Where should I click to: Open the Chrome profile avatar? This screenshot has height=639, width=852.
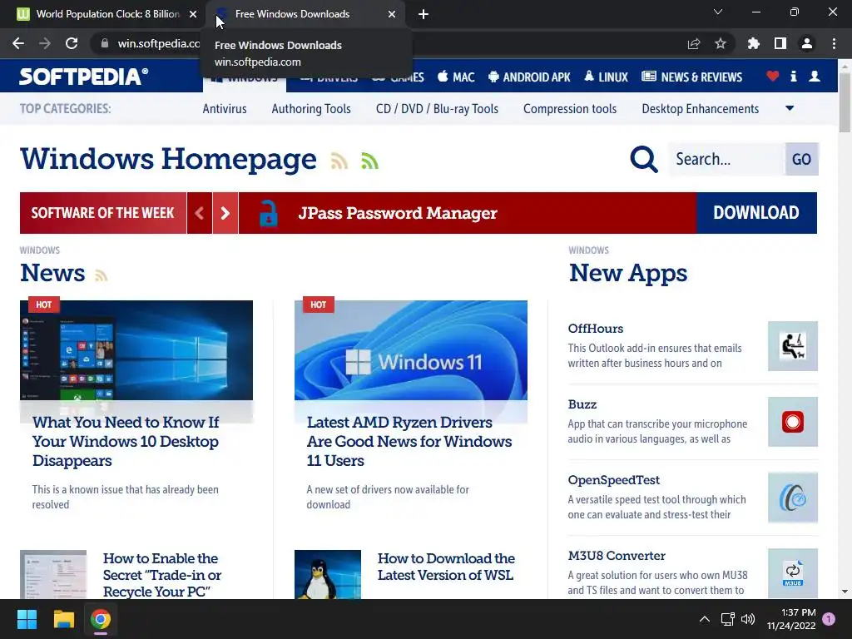(x=807, y=43)
